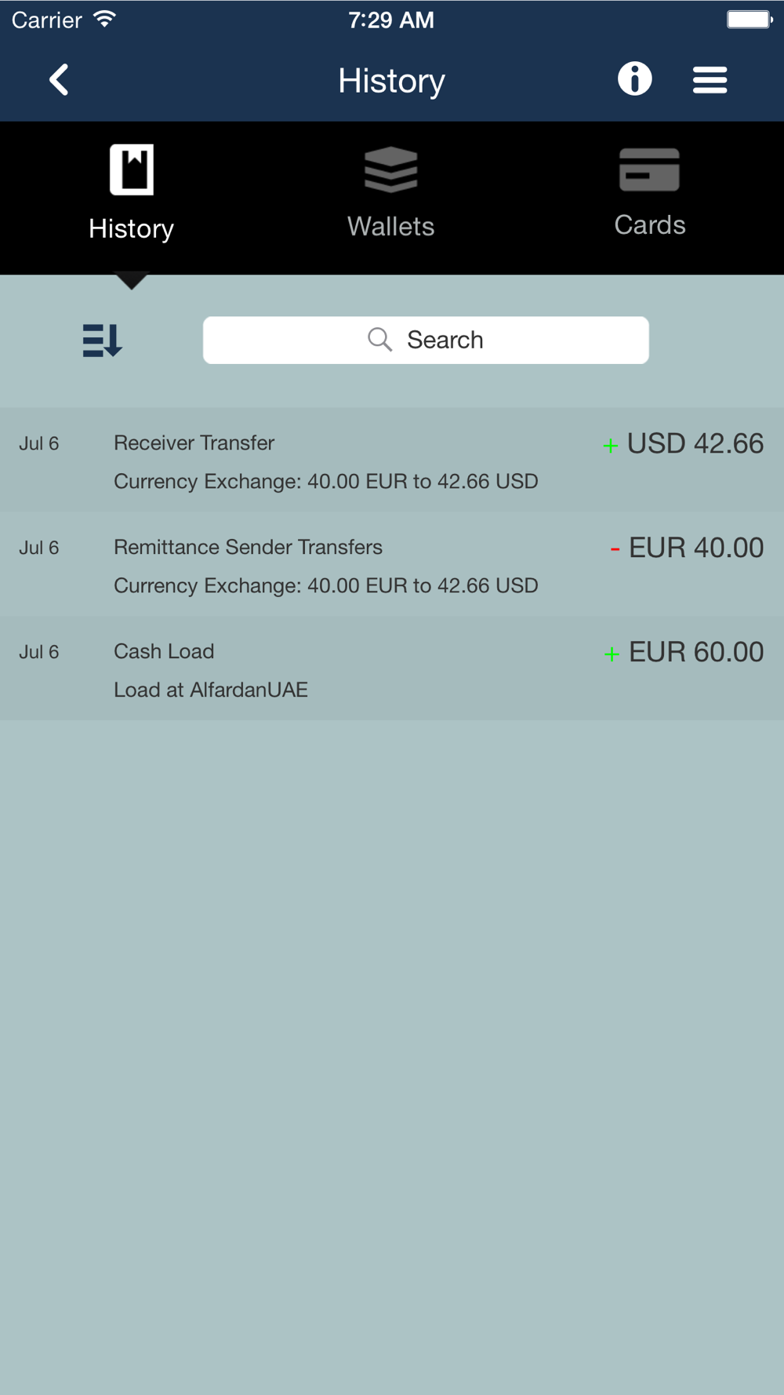Switch to the Wallets tab label
The height and width of the screenshot is (1395, 784).
[391, 227]
